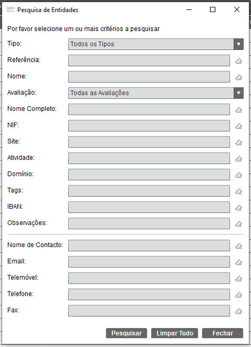Viewport: 251px width, 347px height.
Task: Clear the Referência field with eraser icon
Action: [238, 61]
